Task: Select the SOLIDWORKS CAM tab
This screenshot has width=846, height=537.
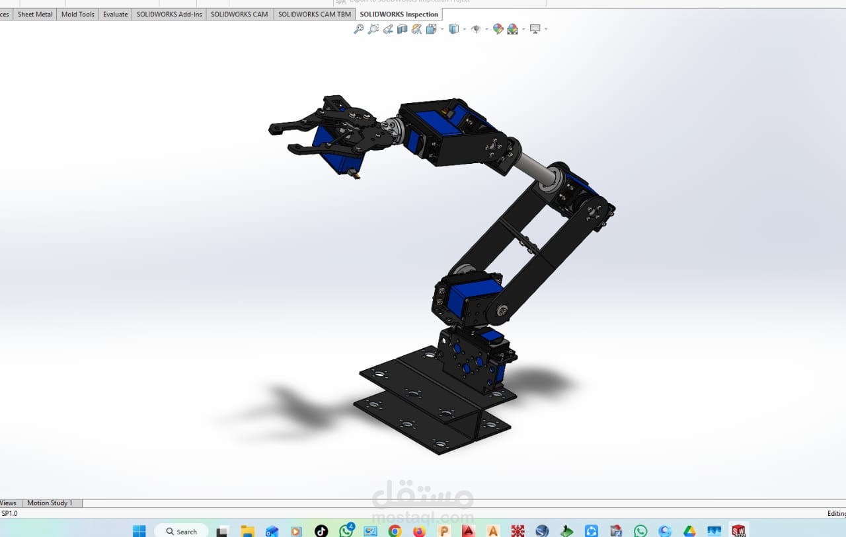Action: 239,14
